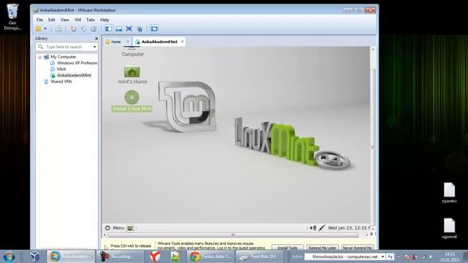
Task: Click the taskbar address refresh/go icon
Action: pos(390,256)
